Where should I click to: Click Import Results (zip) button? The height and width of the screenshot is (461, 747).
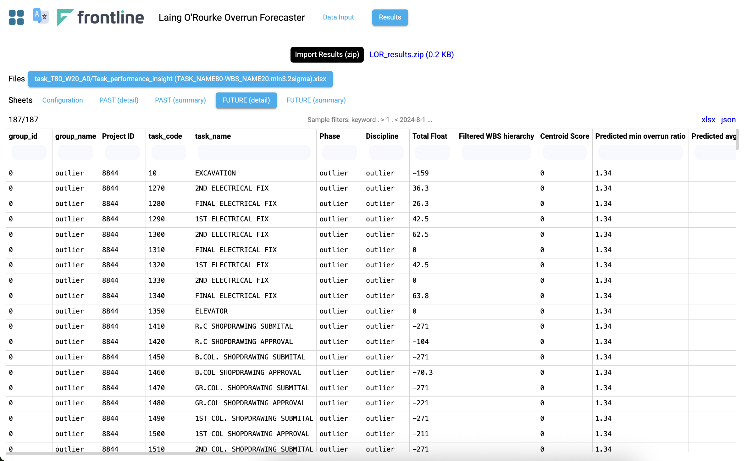click(x=327, y=54)
